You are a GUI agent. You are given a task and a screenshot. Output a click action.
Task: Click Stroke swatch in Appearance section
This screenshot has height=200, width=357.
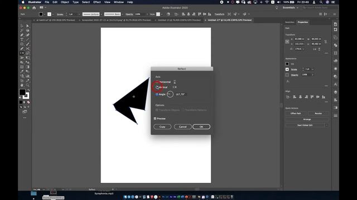287,69
